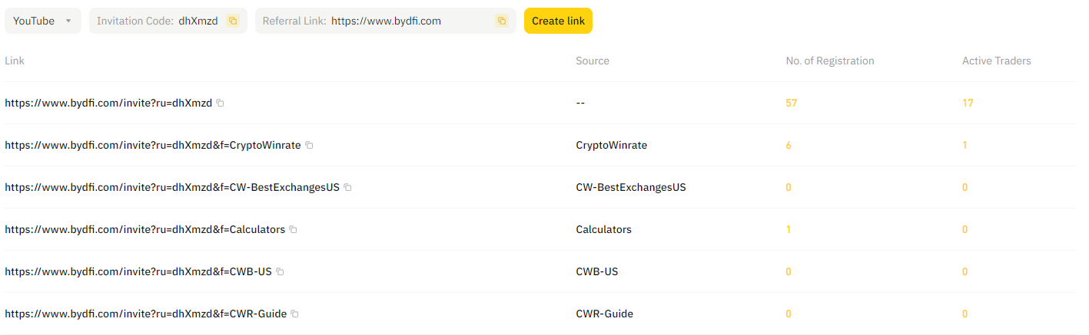Copy the CWR-Guide invite link
Screen dimensions: 1089x335
click(294, 314)
